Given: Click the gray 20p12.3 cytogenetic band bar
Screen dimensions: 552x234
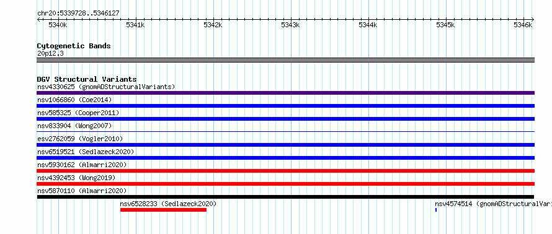Looking at the screenshot, I should tap(285, 60).
